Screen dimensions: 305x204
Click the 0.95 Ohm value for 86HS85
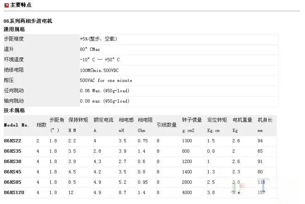click(x=143, y=182)
